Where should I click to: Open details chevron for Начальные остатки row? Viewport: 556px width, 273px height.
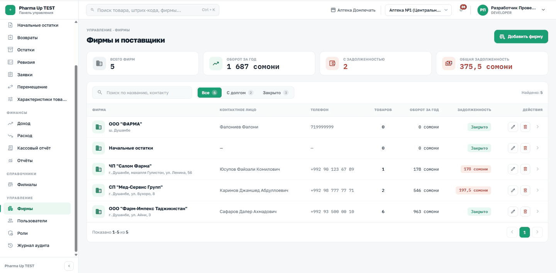(x=537, y=148)
